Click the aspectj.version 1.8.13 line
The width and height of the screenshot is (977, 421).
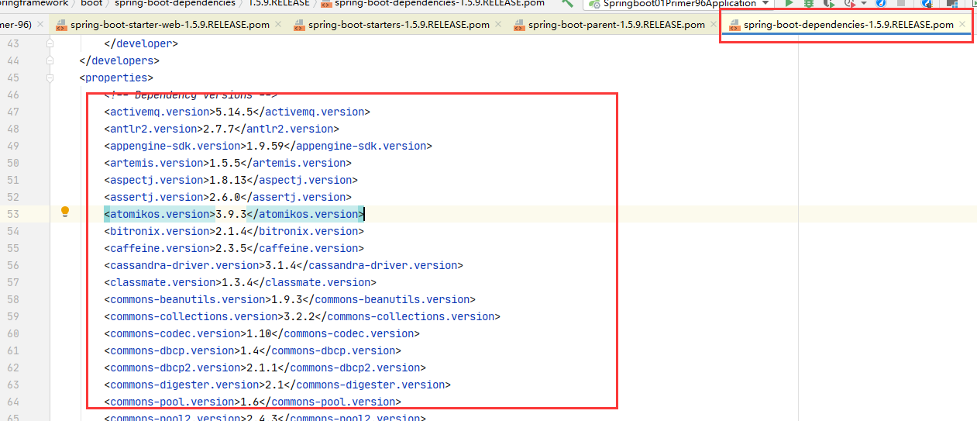(x=231, y=180)
